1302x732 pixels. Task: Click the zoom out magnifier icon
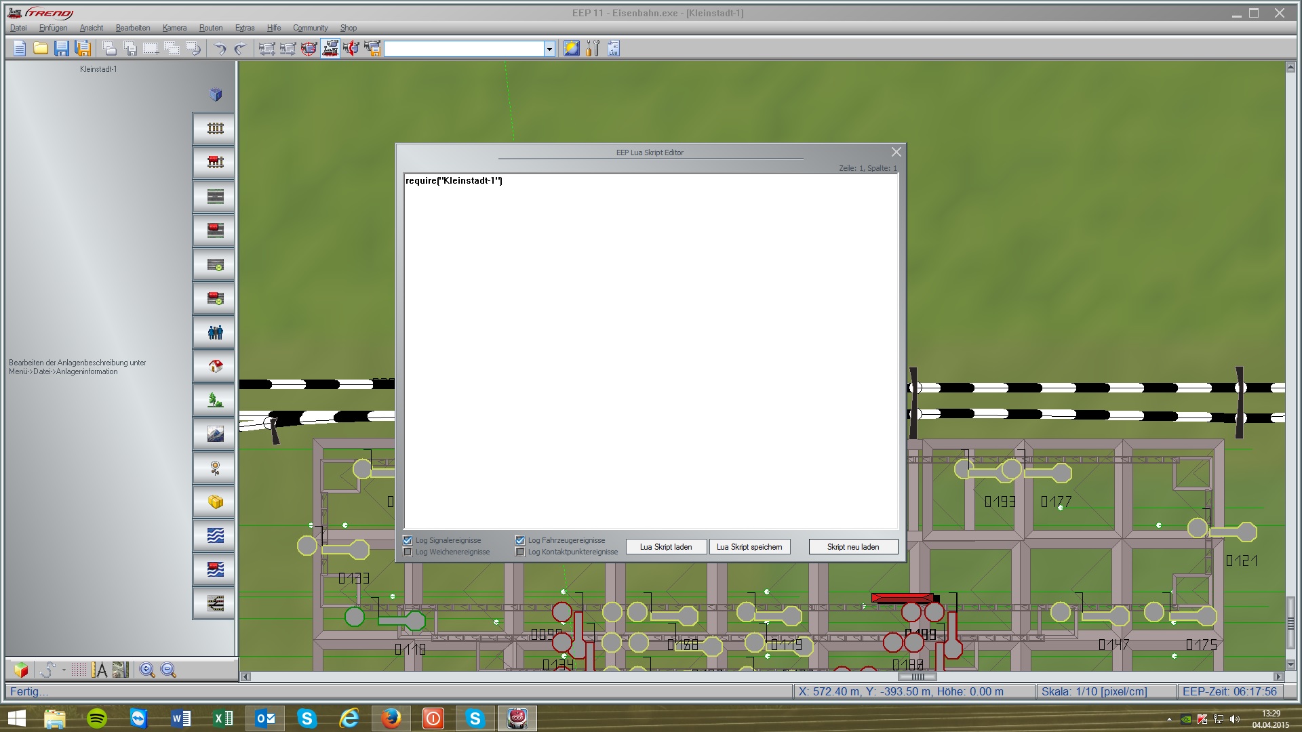(x=168, y=670)
